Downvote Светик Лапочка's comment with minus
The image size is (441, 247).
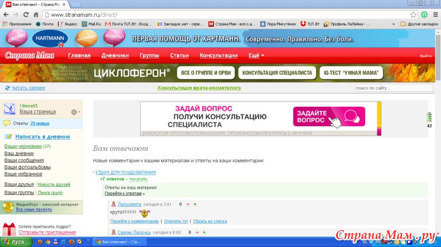pos(197,232)
